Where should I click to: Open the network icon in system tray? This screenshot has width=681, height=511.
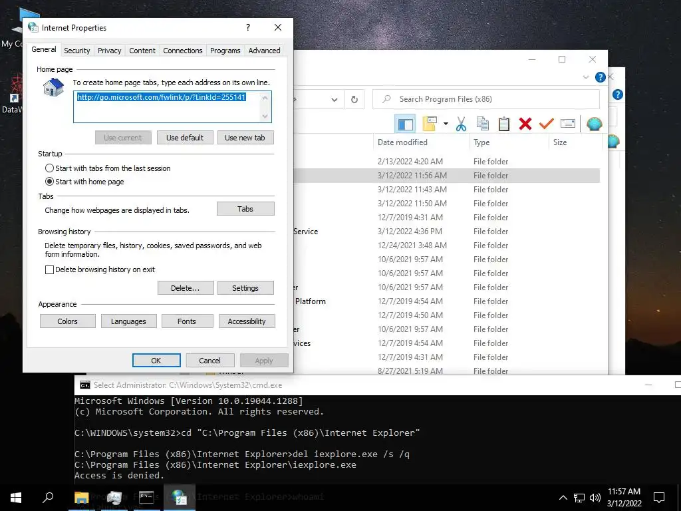[x=579, y=498]
